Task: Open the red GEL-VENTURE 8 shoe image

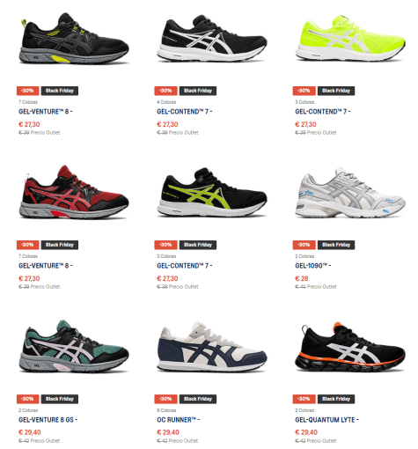Action: (x=74, y=192)
